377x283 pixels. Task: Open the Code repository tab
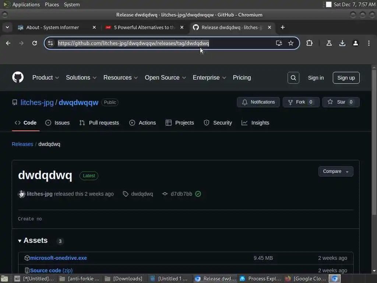[x=25, y=123]
